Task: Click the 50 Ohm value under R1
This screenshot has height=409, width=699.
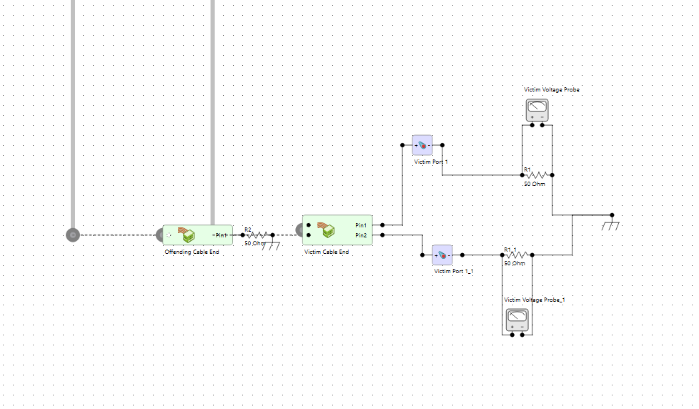Action: 534,184
